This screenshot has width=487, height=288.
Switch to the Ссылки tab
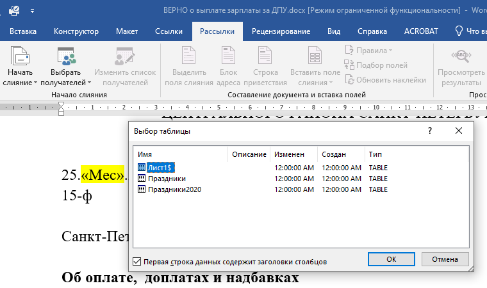click(x=169, y=31)
